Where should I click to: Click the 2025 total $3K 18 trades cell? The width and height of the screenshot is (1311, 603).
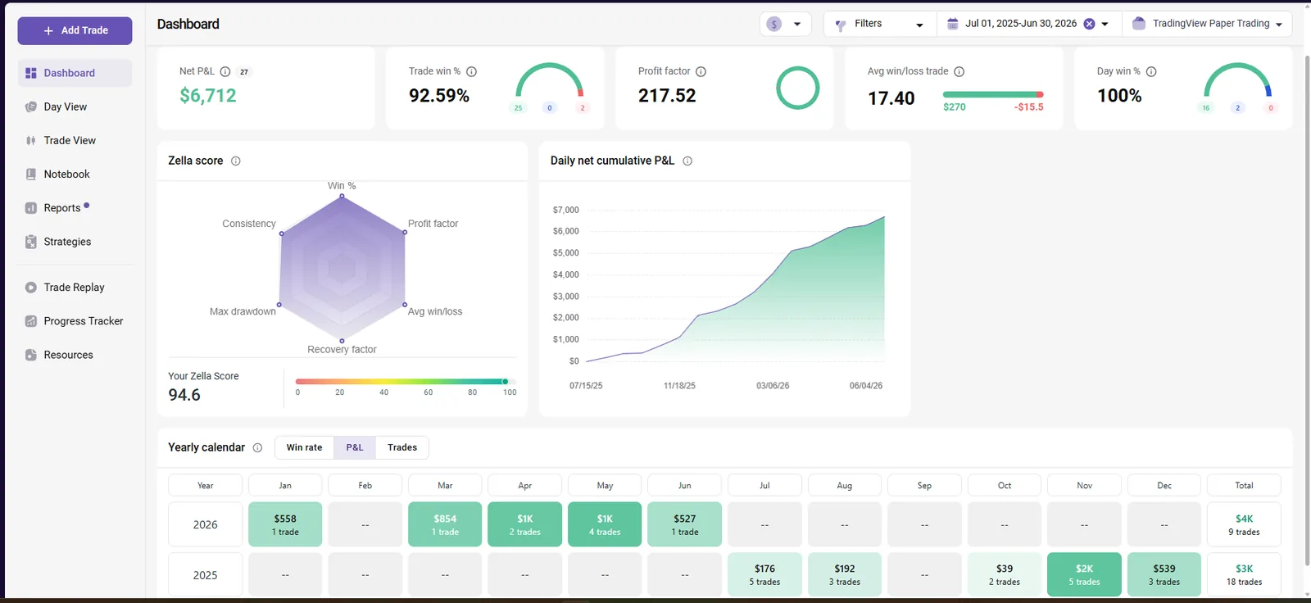pyautogui.click(x=1244, y=574)
